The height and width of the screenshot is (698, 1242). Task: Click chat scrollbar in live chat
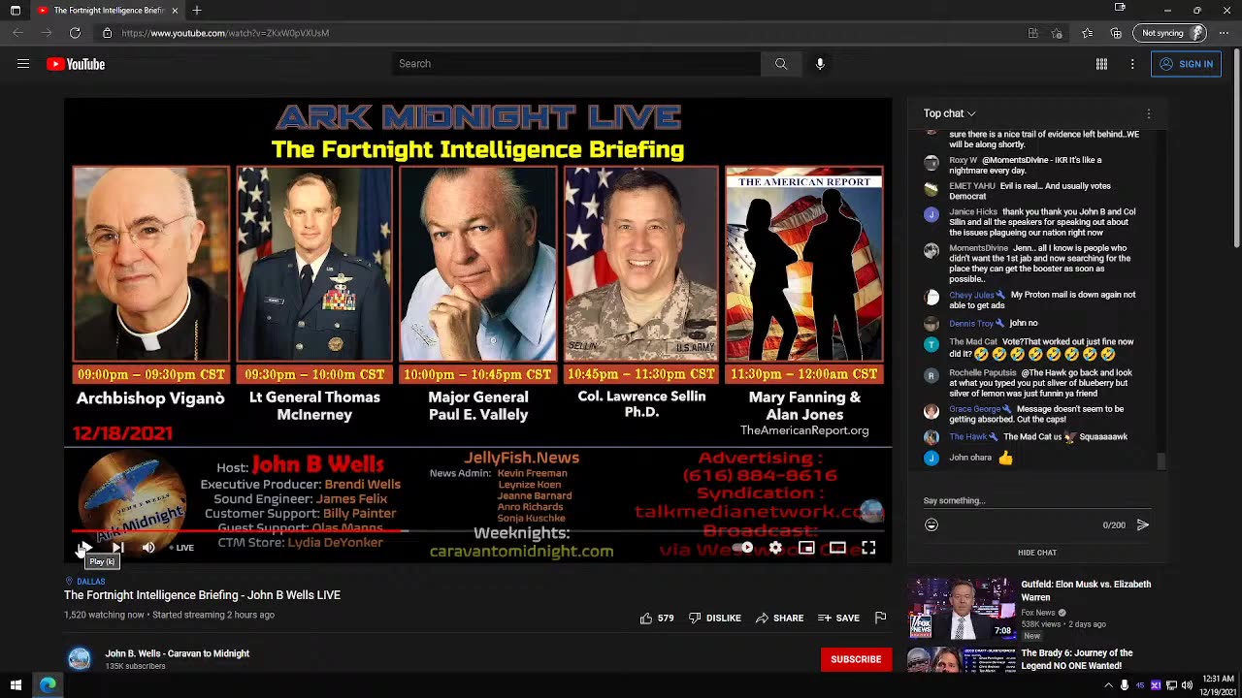click(1162, 461)
